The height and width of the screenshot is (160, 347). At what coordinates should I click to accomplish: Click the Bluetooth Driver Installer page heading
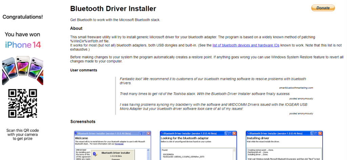[113, 8]
